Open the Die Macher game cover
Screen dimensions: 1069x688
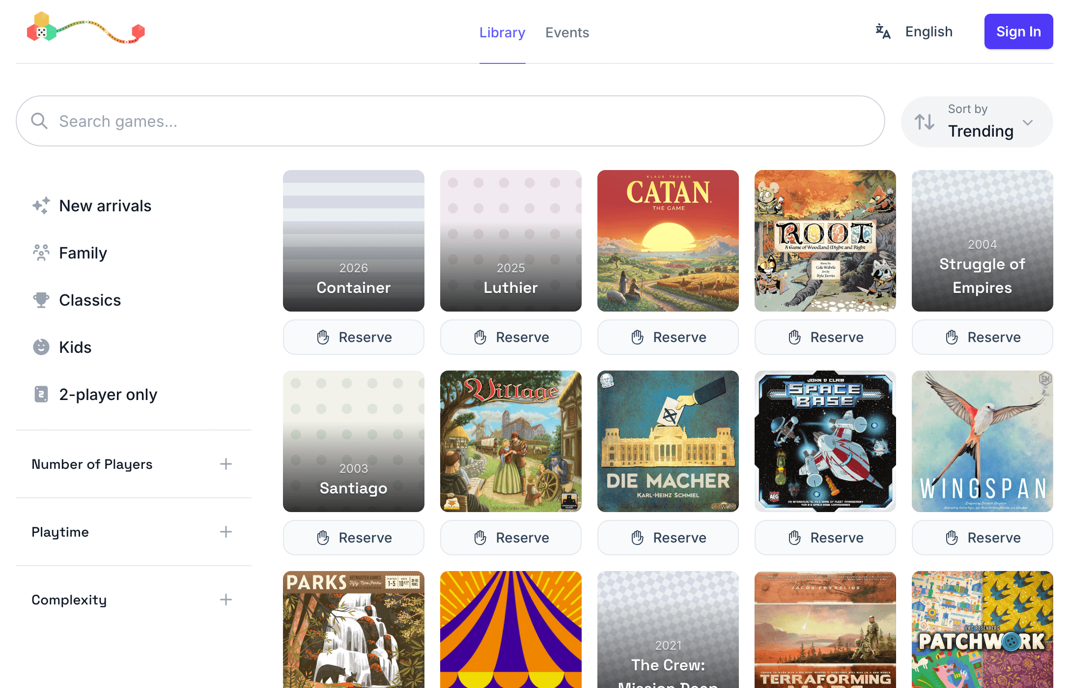pos(668,441)
